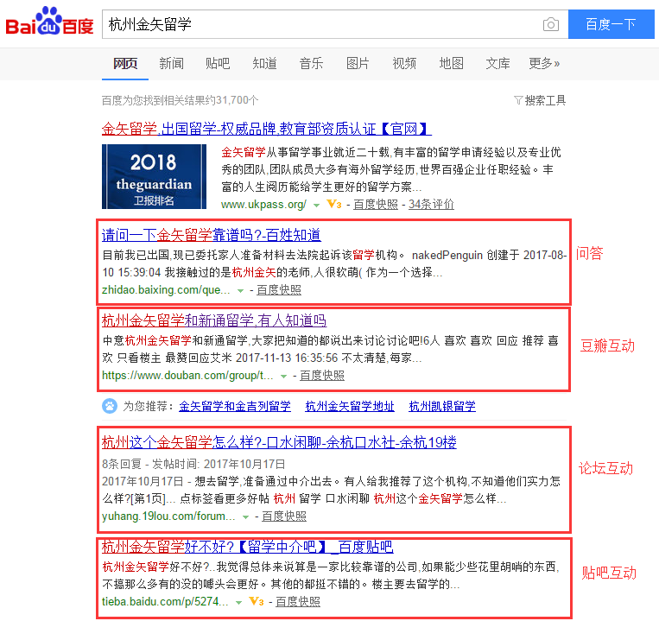Open the www.ukpass.org/ URL link
The height and width of the screenshot is (621, 659).
(x=263, y=204)
